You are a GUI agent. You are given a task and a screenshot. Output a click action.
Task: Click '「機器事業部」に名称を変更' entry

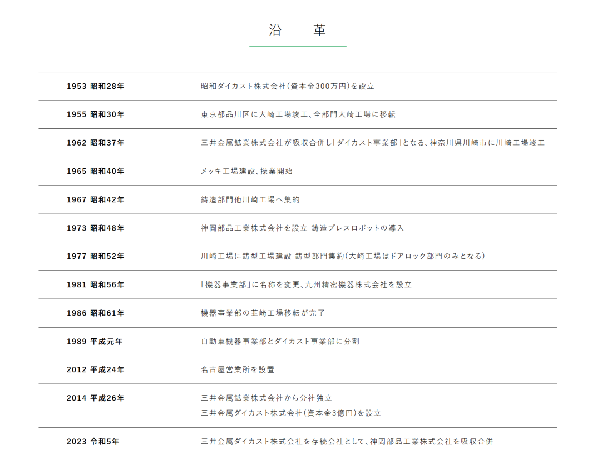tap(250, 285)
